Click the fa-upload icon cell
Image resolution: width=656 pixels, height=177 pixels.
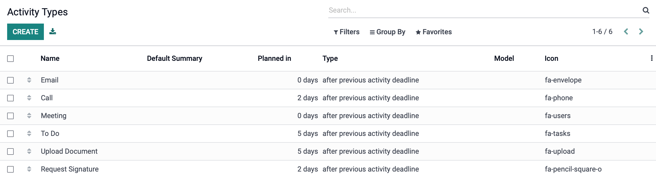tap(560, 151)
